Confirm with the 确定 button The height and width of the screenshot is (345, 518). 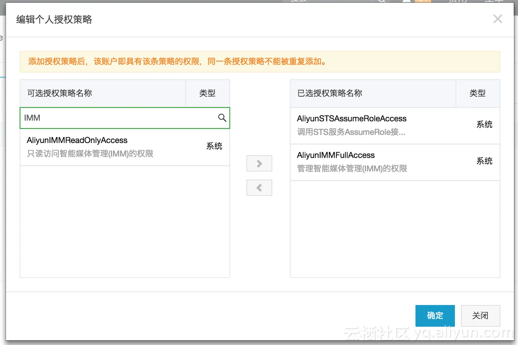click(x=435, y=315)
